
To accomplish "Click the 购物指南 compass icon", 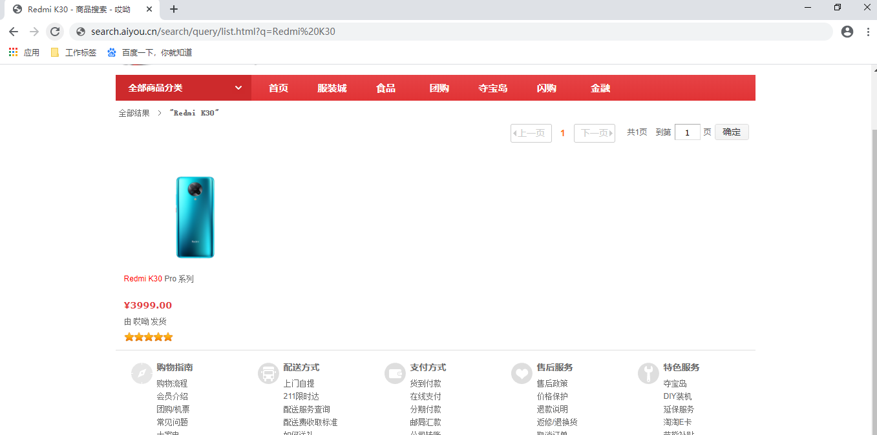I will pyautogui.click(x=142, y=373).
